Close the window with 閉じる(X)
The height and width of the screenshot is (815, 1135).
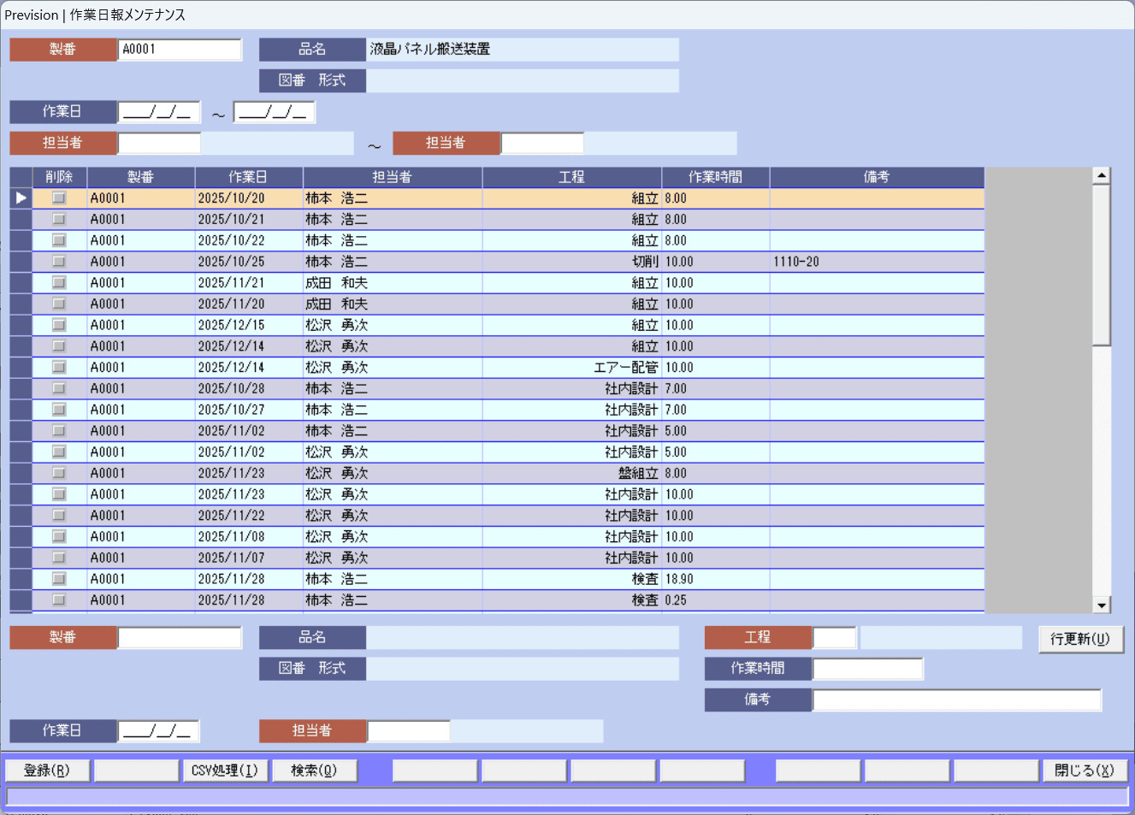point(1084,771)
